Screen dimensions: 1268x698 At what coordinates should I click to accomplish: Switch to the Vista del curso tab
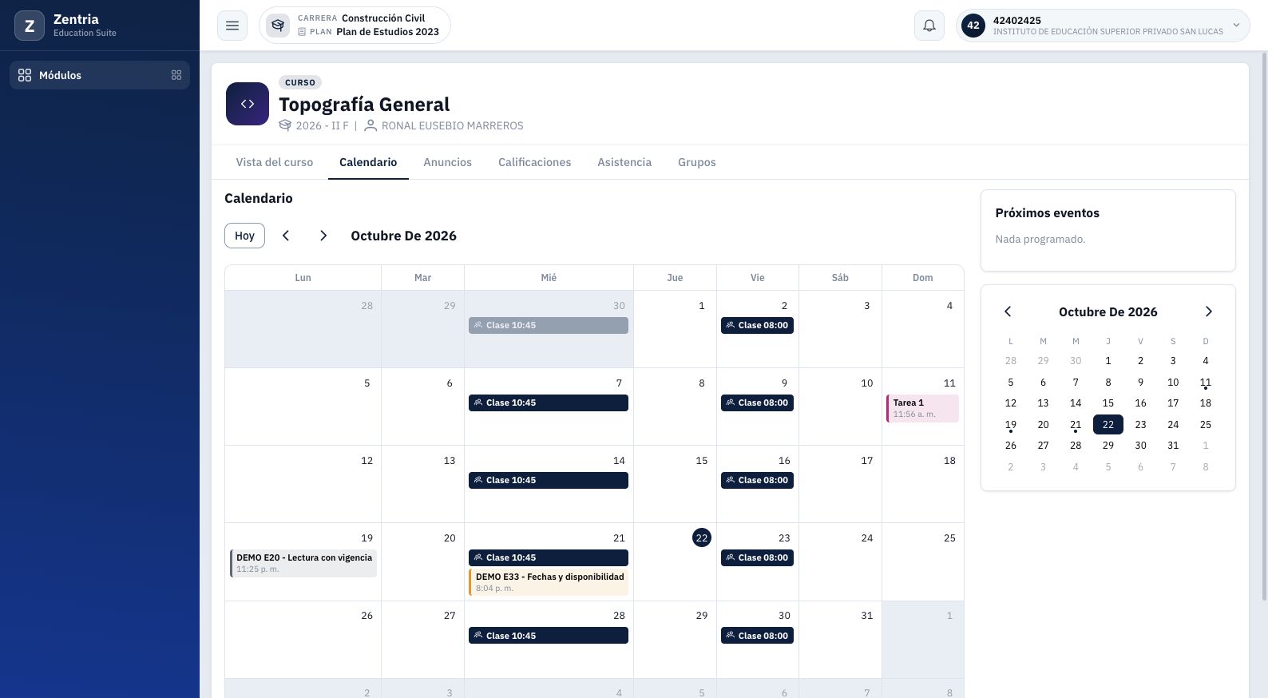pos(275,162)
